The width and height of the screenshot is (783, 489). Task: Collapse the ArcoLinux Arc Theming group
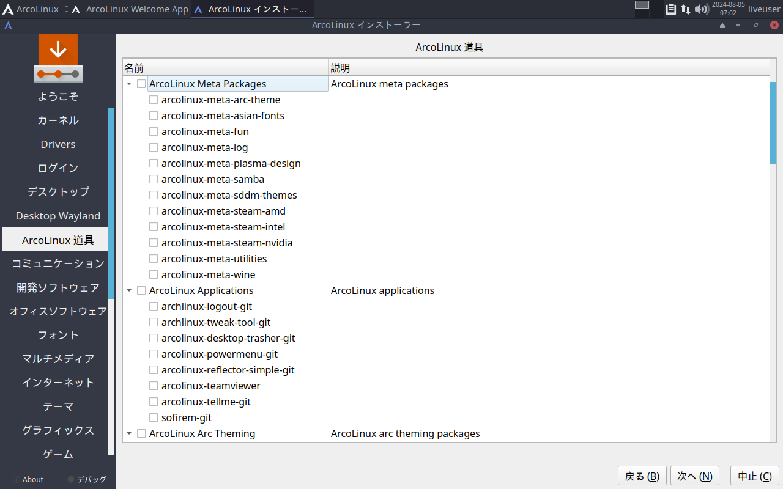(x=129, y=433)
